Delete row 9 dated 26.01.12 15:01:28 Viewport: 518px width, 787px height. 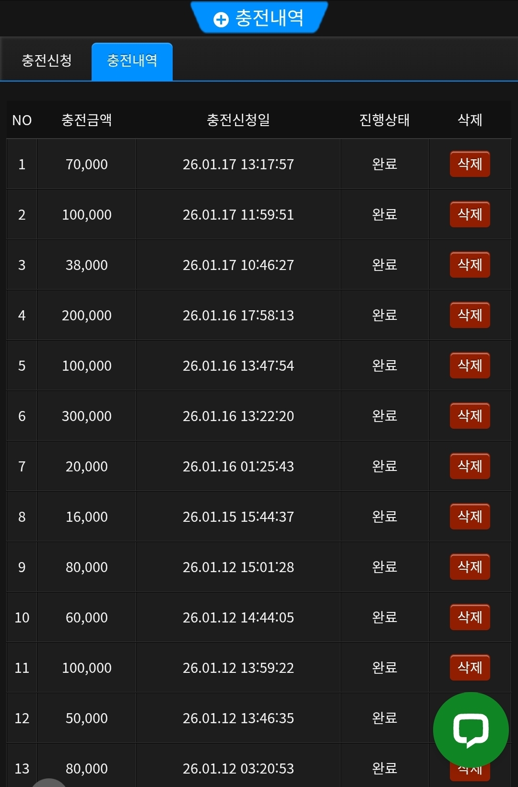coord(470,567)
